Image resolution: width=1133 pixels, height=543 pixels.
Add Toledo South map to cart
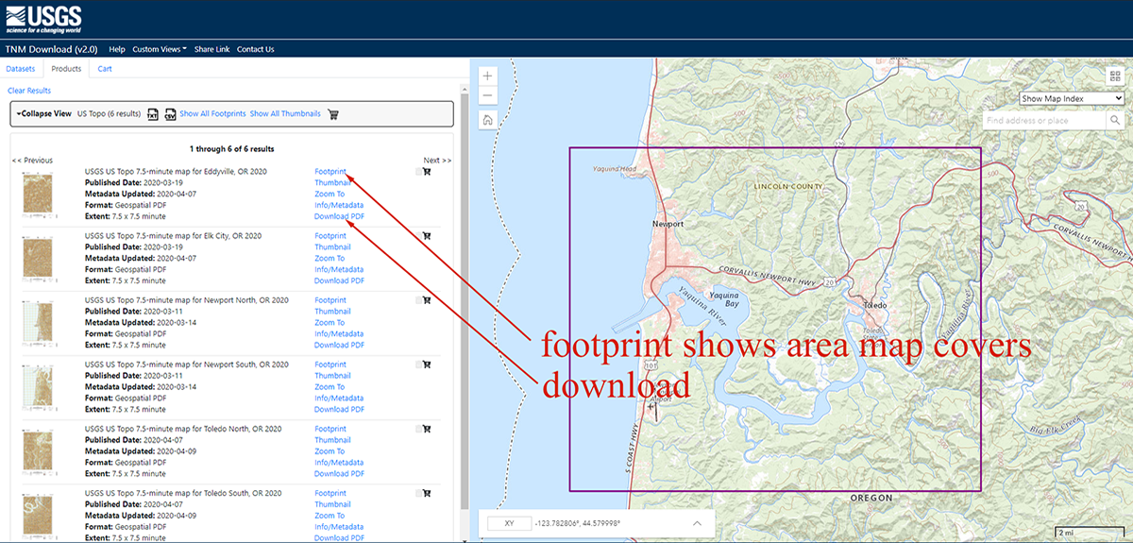[427, 493]
